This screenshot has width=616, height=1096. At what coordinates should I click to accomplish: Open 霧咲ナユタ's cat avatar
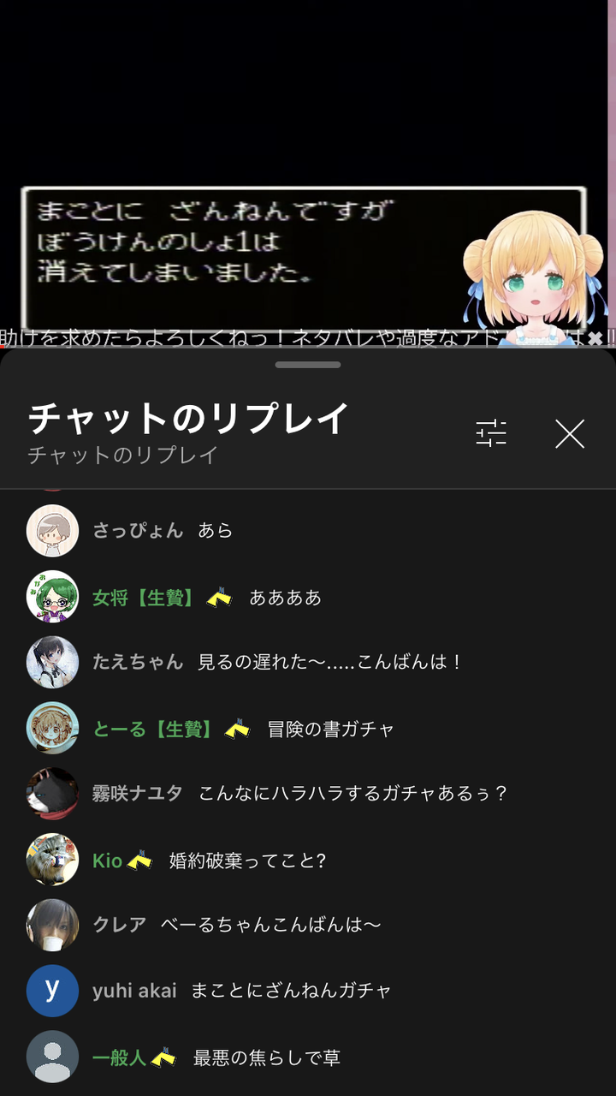click(x=52, y=794)
